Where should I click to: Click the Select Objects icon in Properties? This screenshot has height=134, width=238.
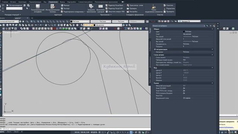(210, 26)
